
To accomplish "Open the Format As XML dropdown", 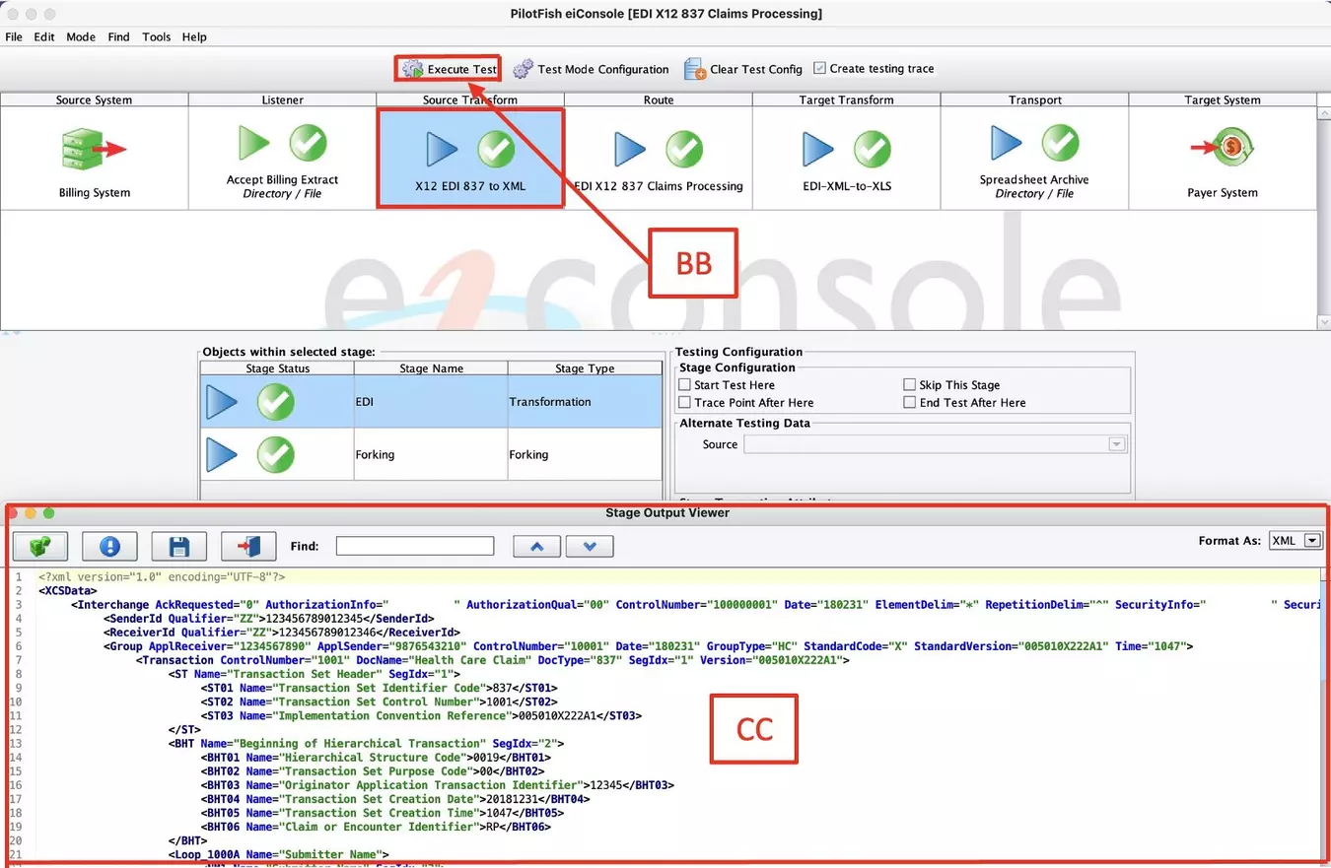I will click(1296, 540).
